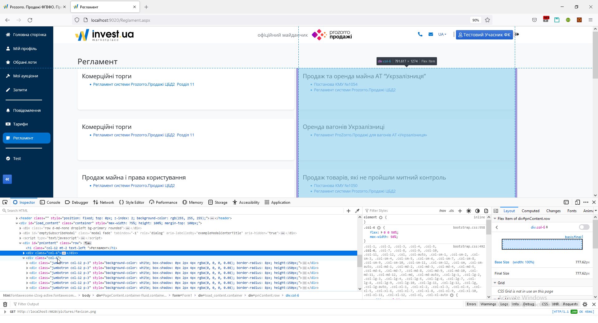
Task: Collapse the div#pnContent row node
Action: pos(20,243)
